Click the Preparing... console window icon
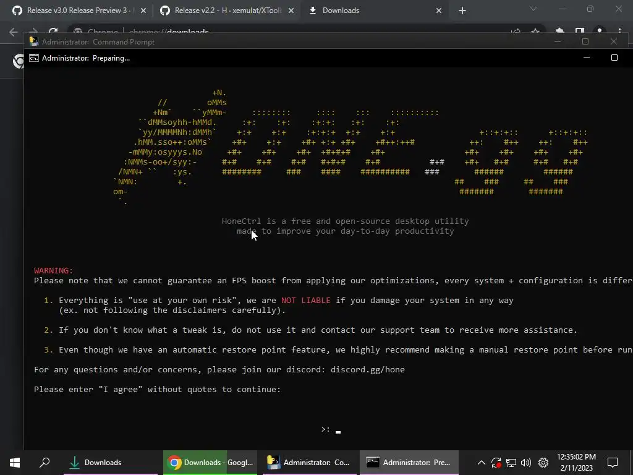Viewport: 633px width, 475px height. point(34,58)
